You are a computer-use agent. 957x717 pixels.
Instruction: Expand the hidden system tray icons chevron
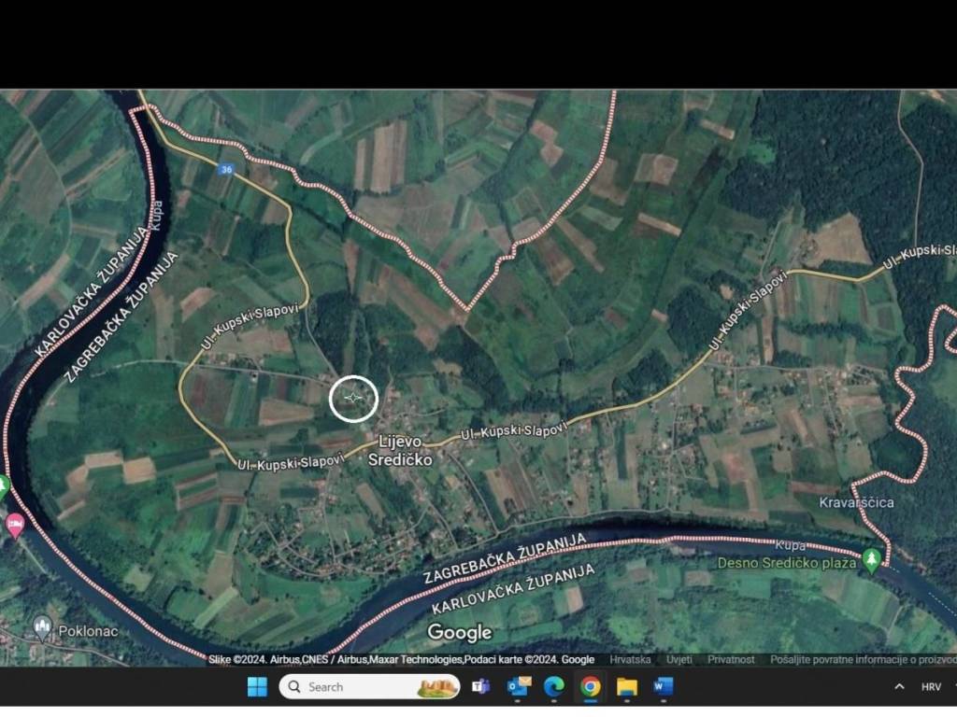click(x=899, y=687)
